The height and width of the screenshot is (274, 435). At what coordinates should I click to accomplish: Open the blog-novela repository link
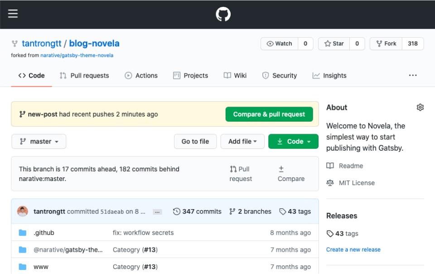(94, 43)
